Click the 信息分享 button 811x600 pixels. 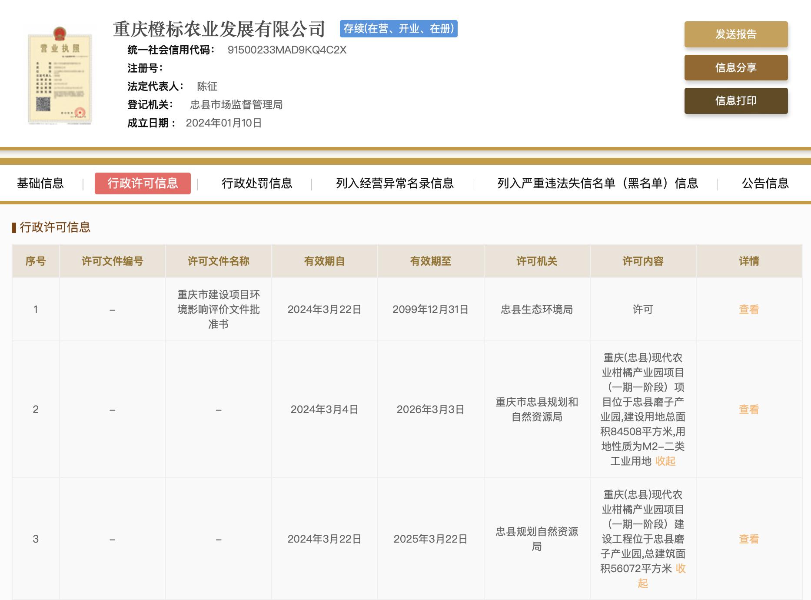(x=736, y=67)
